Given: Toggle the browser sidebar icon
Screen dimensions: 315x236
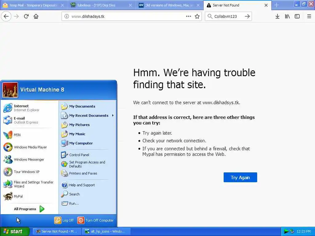Looking at the screenshot, I should click(x=297, y=16).
